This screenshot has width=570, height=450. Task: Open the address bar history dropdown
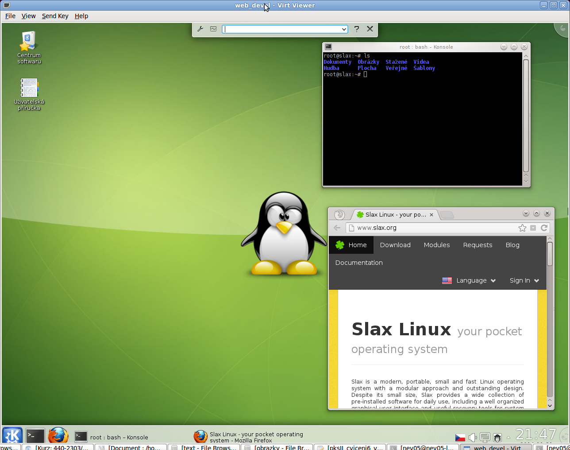click(x=533, y=228)
